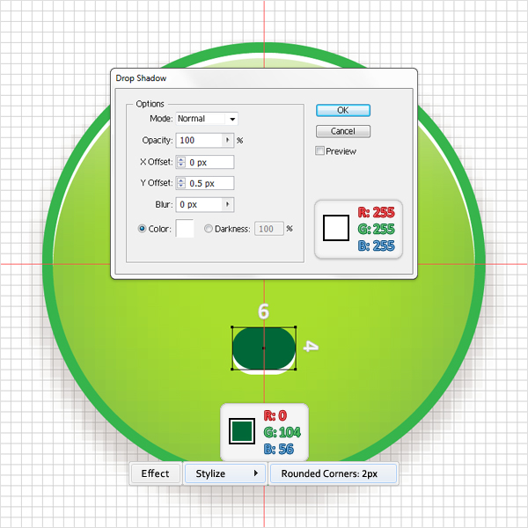Image resolution: width=528 pixels, height=528 pixels.
Task: Expand the Blur slider arrow
Action: coord(228,204)
